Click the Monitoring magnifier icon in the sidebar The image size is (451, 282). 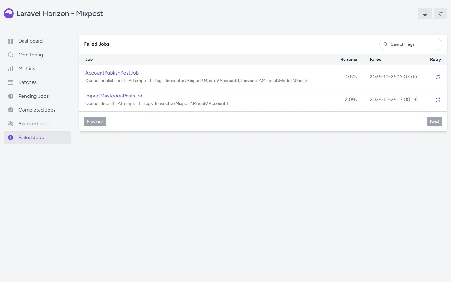point(11,55)
